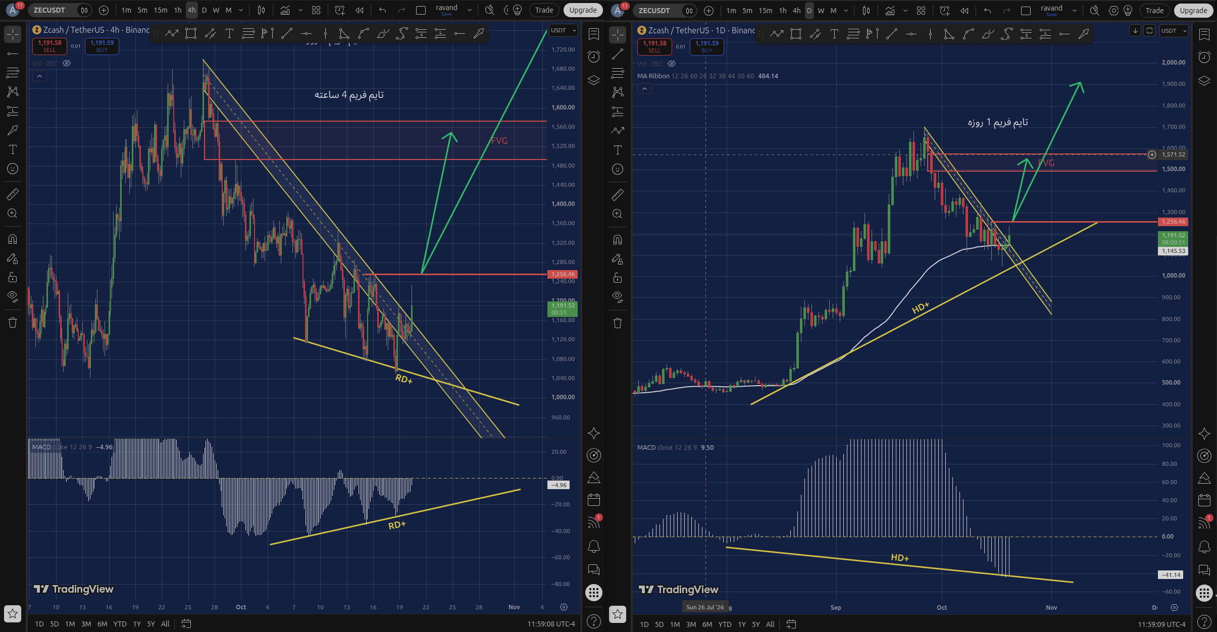Click Trade button in right chart toolbar
The width and height of the screenshot is (1217, 632).
point(1154,11)
